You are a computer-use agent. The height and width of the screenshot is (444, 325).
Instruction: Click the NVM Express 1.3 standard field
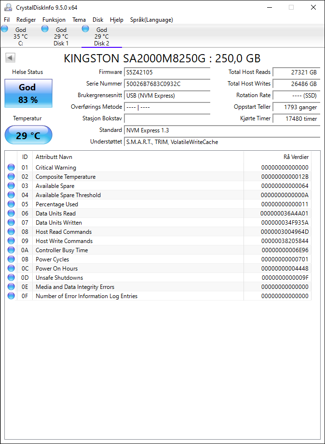pyautogui.click(x=222, y=130)
